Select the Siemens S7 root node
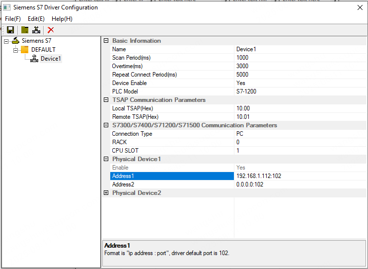This screenshot has width=368, height=269. point(36,41)
